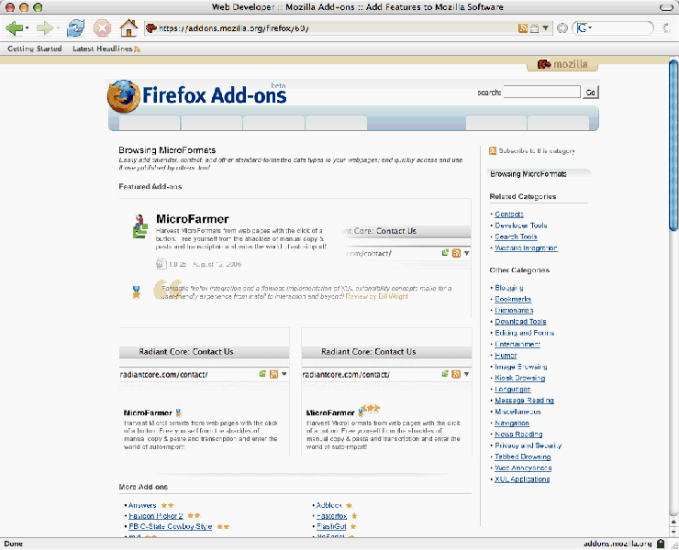Viewport: 679px width, 550px height.
Task: Open Subscribe to this category link
Action: (x=537, y=151)
